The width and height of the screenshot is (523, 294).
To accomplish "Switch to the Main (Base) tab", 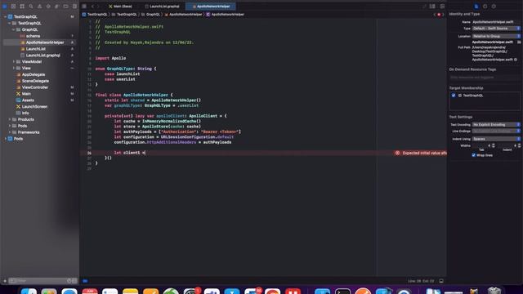I will (x=120, y=7).
